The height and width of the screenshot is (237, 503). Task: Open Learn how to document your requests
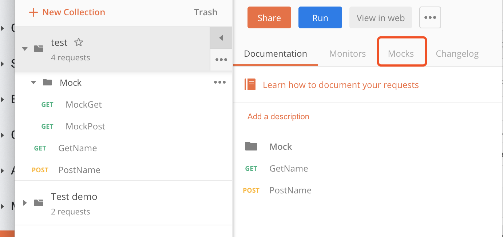click(x=341, y=85)
